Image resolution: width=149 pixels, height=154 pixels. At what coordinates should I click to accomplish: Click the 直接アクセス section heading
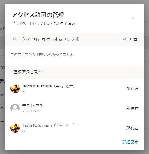(26, 72)
